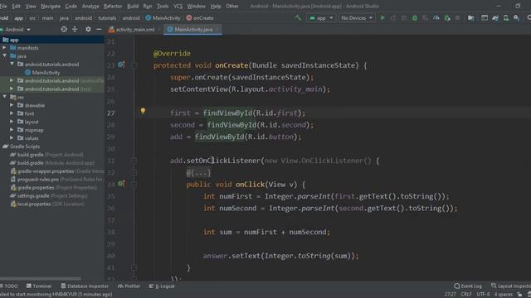Open the TODO tool window
This screenshot has width=531, height=298.
(9, 286)
